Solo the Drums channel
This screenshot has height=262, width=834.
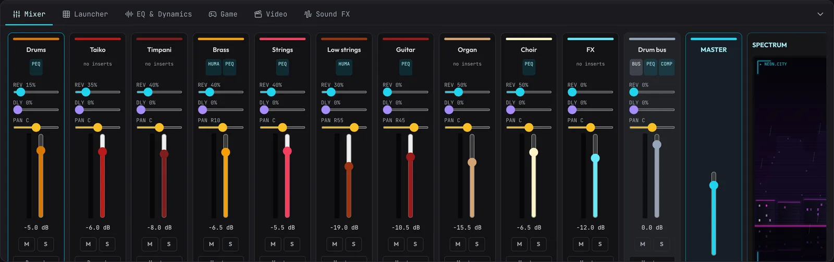[46, 244]
